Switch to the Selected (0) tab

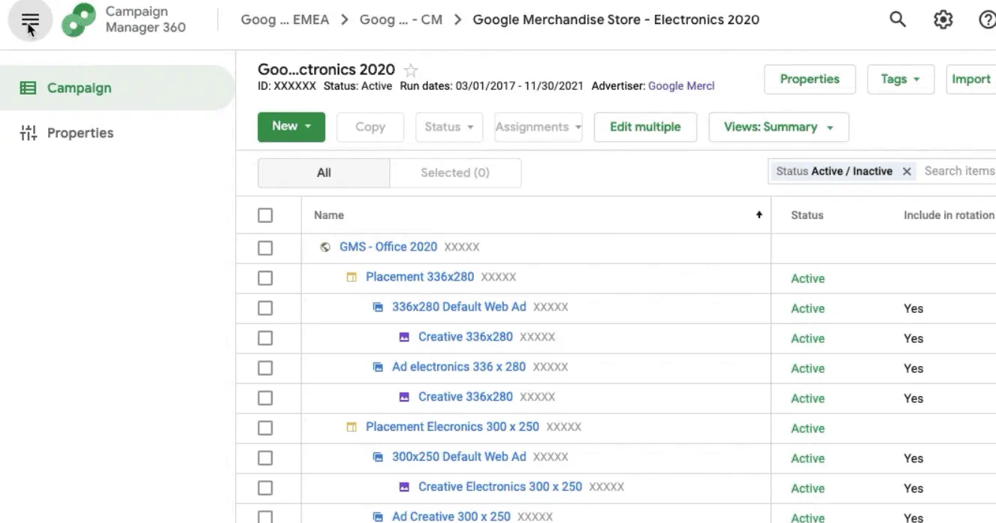455,173
